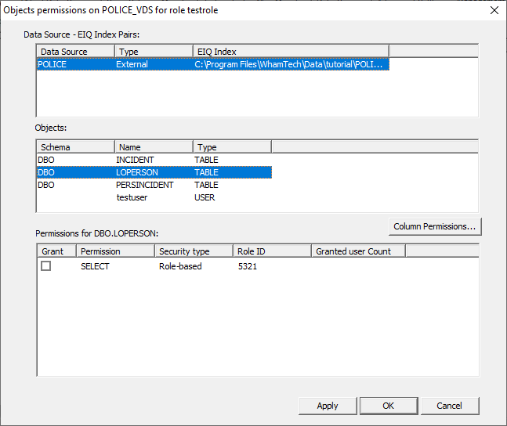Sort objects by Name column header
This screenshot has height=426, width=507.
pyautogui.click(x=154, y=147)
